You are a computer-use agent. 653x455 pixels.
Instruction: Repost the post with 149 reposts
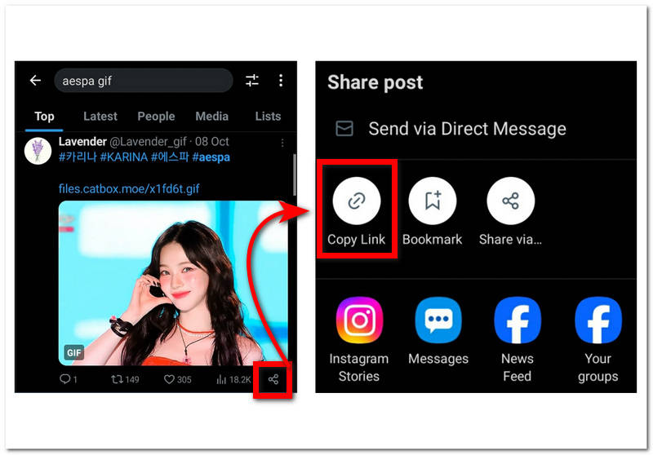click(x=125, y=379)
